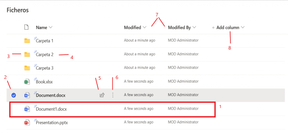This screenshot has height=133, width=288.
Task: Open the Modified By column dropdown
Action: point(194,27)
